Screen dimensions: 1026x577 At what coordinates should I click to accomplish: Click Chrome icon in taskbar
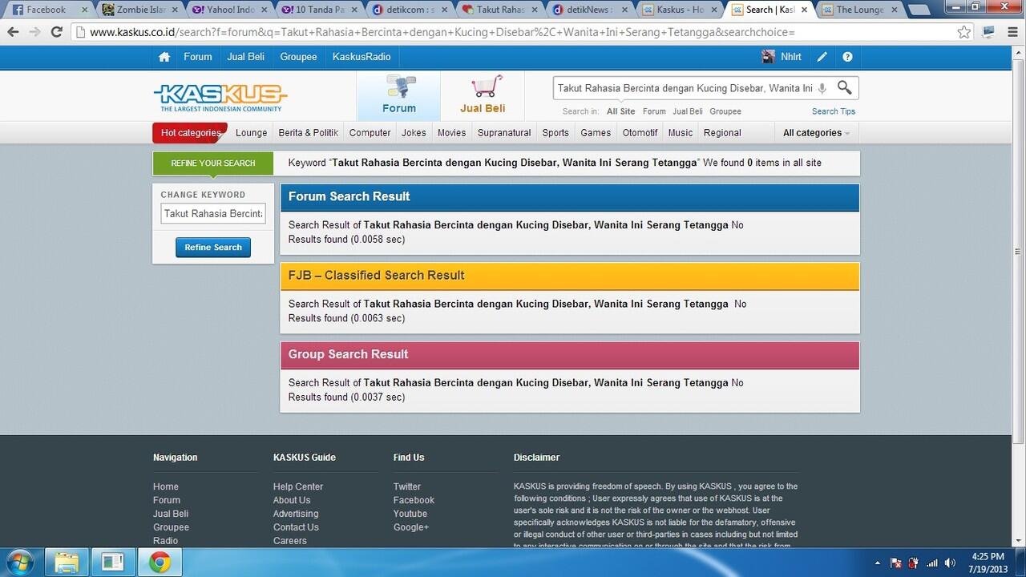pos(160,563)
